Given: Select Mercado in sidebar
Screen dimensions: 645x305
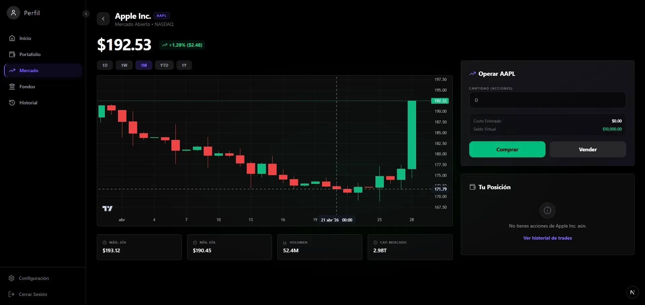Looking at the screenshot, I should point(43,70).
